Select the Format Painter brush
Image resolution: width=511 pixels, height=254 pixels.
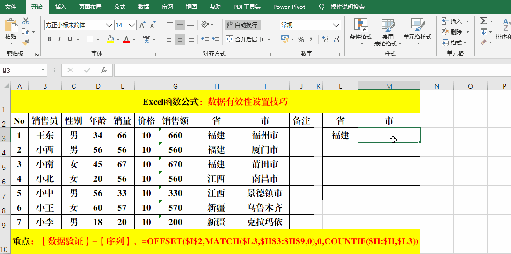[x=26, y=42]
